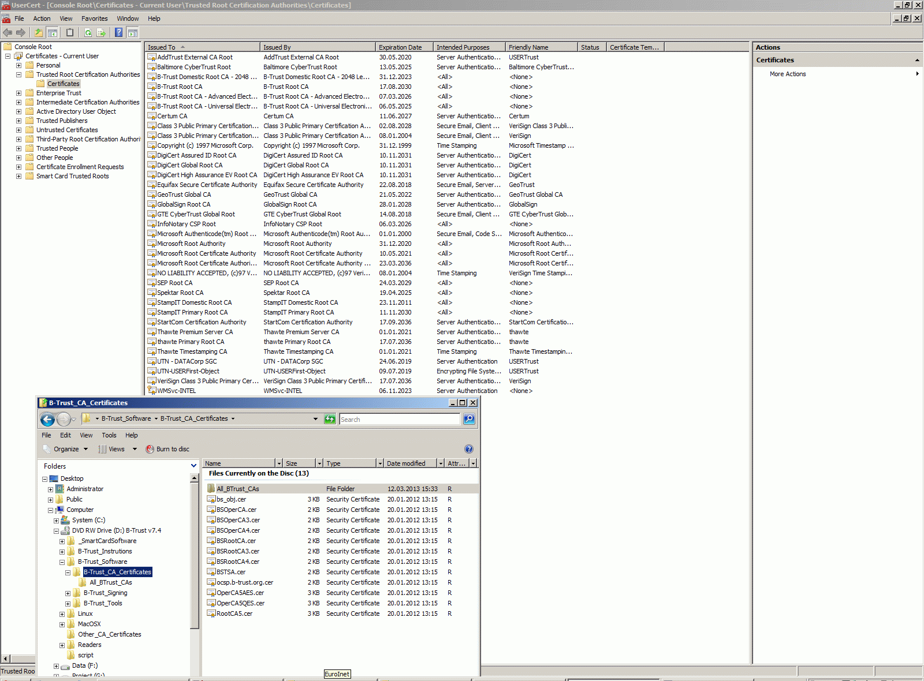The height and width of the screenshot is (681, 924).
Task: Open the Explorer address bar history dropdown
Action: pos(315,419)
